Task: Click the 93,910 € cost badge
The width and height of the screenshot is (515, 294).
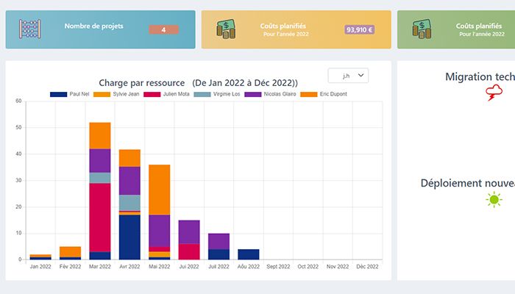Action: (x=359, y=30)
